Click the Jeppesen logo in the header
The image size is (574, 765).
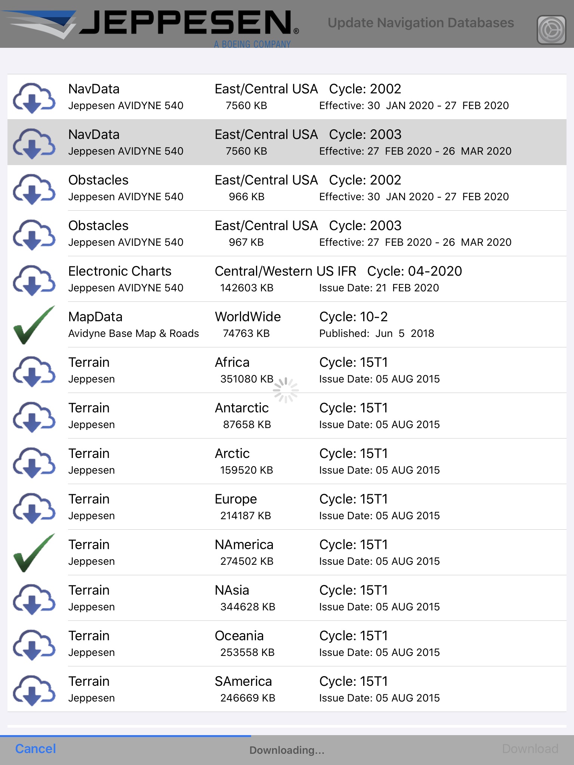(149, 22)
